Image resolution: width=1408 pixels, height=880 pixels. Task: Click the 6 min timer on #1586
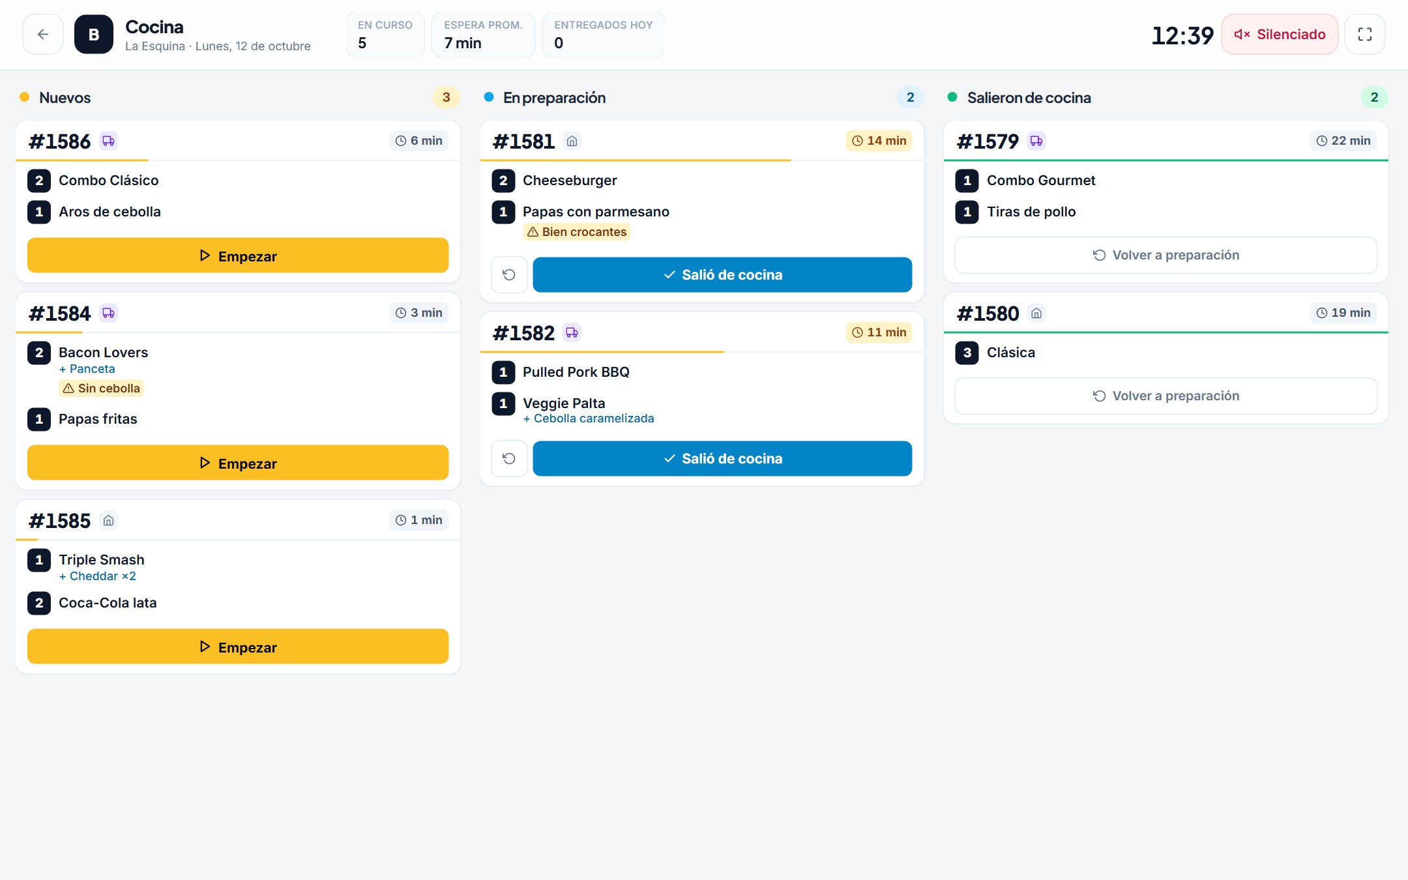click(419, 141)
